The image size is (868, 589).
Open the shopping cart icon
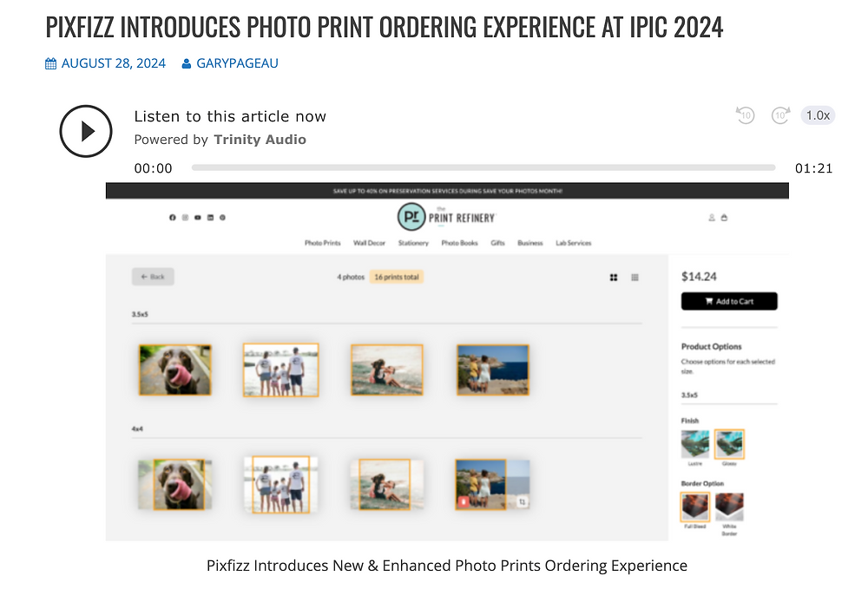726,218
